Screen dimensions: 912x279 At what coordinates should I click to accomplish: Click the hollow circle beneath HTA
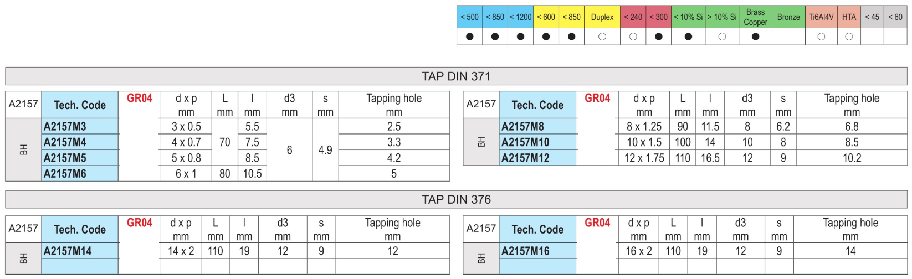click(x=849, y=37)
